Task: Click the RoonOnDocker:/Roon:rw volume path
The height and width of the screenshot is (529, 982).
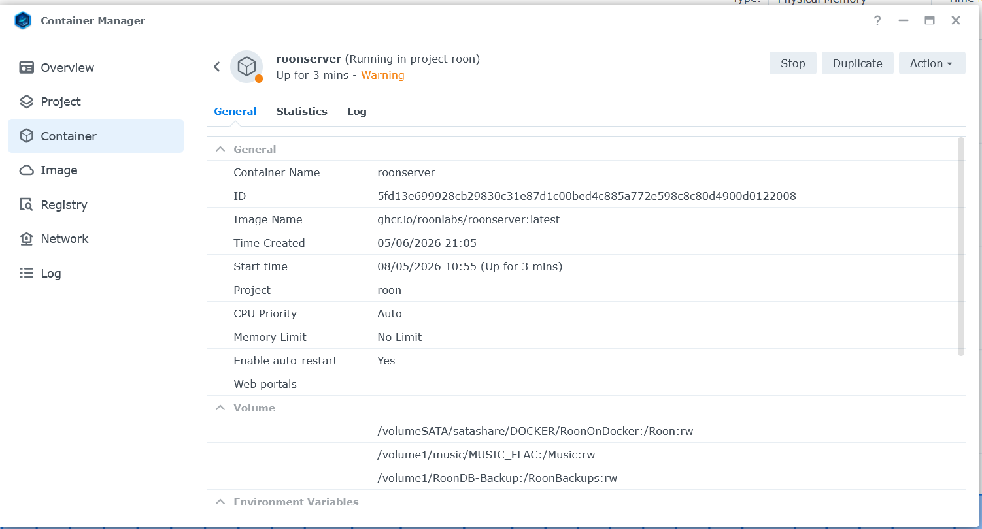Action: [535, 431]
